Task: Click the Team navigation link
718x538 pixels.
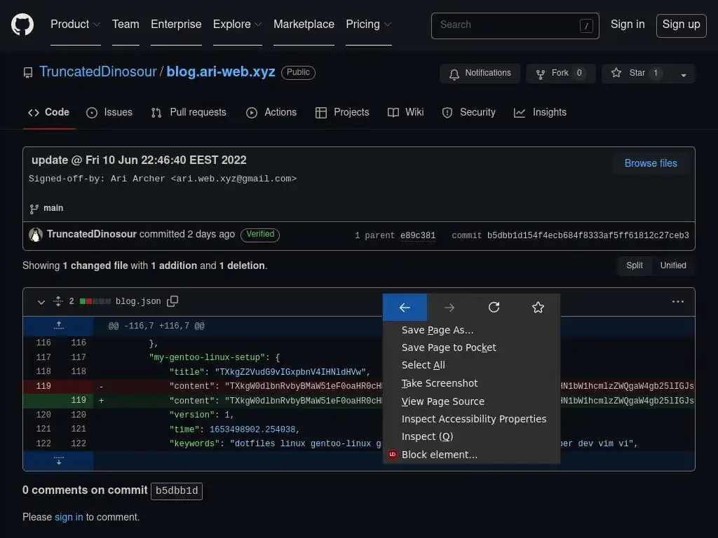Action: (x=126, y=25)
